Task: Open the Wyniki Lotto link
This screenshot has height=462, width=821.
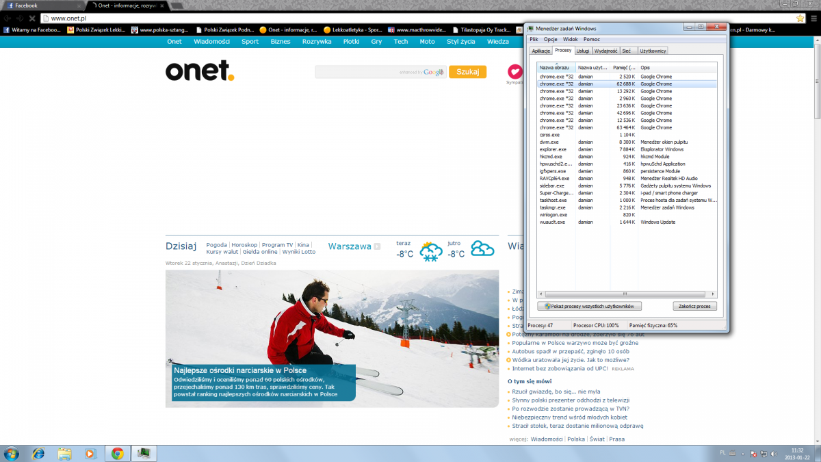Action: point(299,252)
